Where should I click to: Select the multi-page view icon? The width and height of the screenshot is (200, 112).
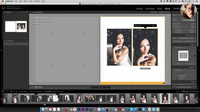tap(32, 87)
